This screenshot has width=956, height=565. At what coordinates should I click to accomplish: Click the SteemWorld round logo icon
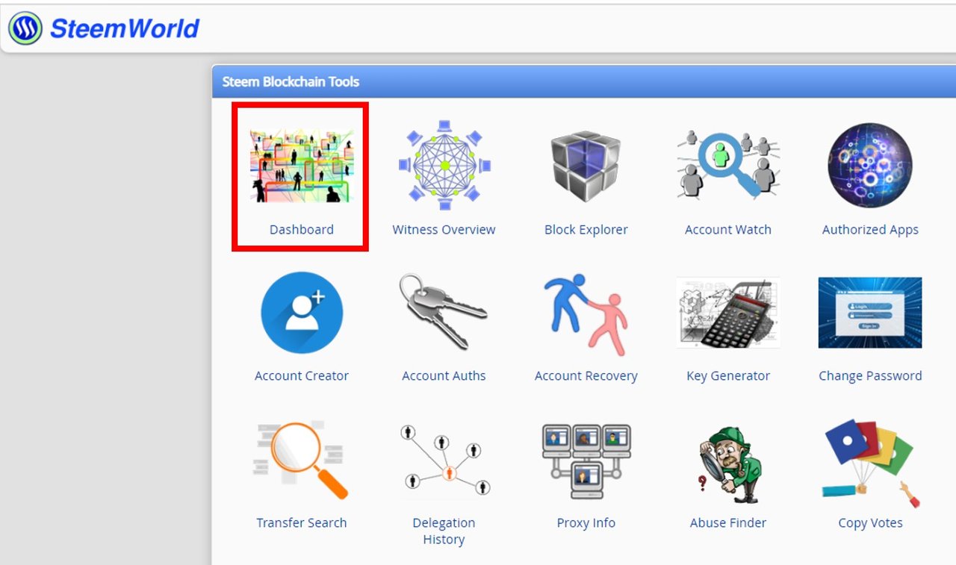click(25, 28)
